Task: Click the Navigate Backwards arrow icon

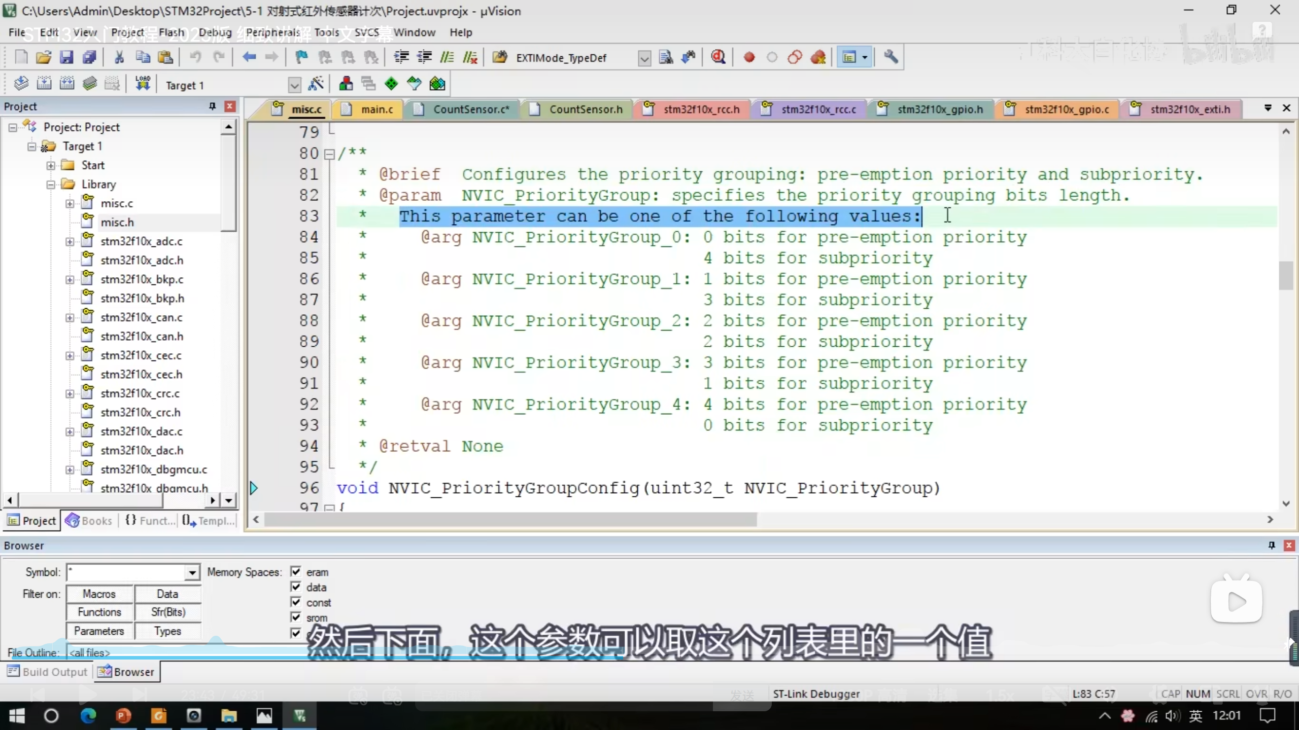Action: tap(249, 57)
